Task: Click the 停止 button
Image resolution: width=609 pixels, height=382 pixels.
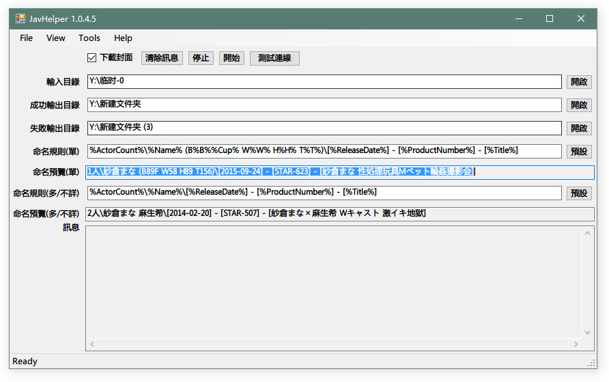Action: pyautogui.click(x=201, y=58)
